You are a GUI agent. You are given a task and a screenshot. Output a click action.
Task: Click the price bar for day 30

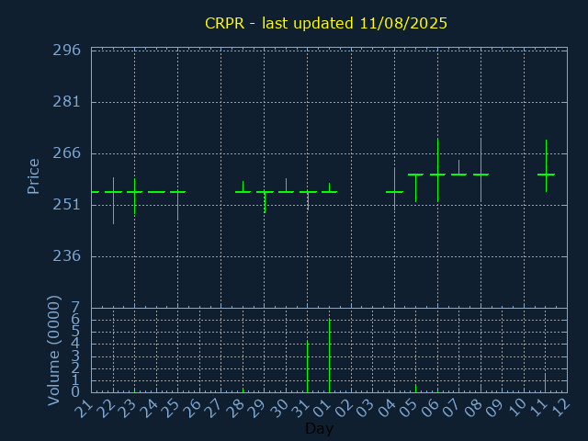(286, 186)
